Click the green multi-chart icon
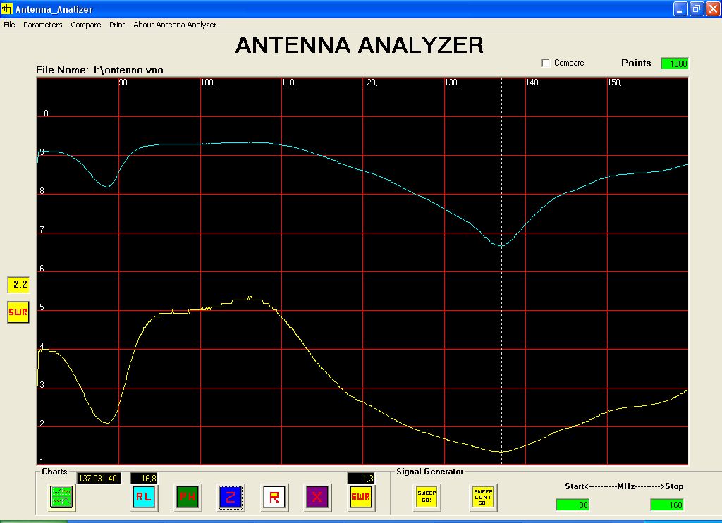The image size is (722, 523). click(x=61, y=497)
